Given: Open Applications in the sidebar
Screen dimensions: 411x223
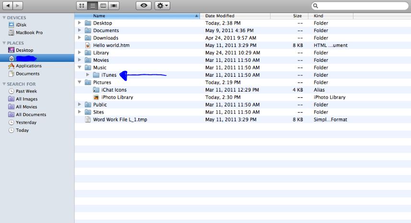Looking at the screenshot, I should coord(28,66).
